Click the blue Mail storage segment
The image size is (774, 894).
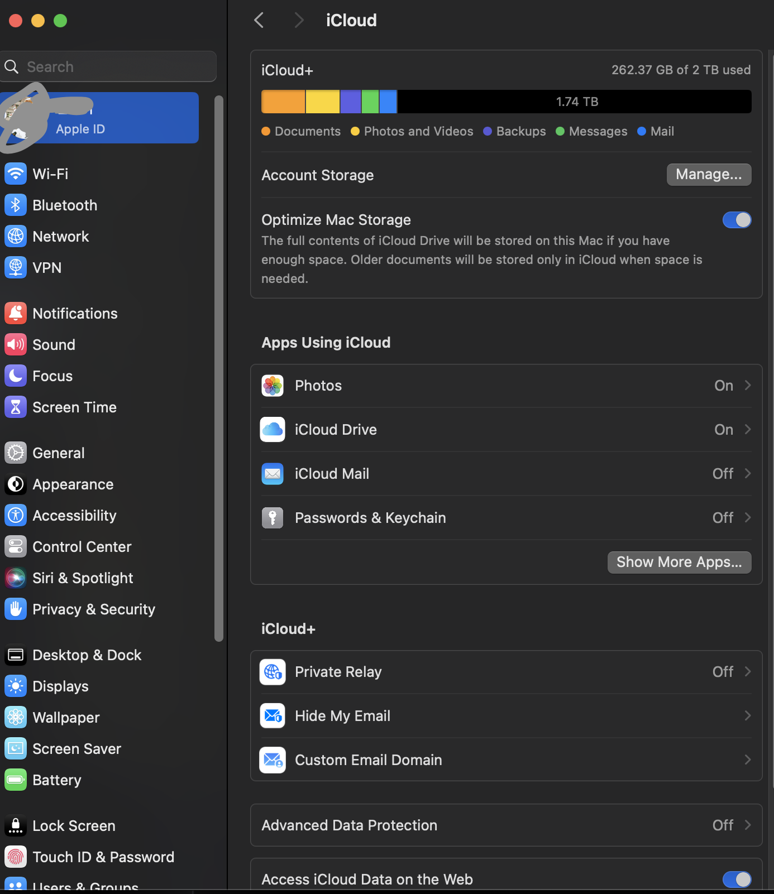388,102
